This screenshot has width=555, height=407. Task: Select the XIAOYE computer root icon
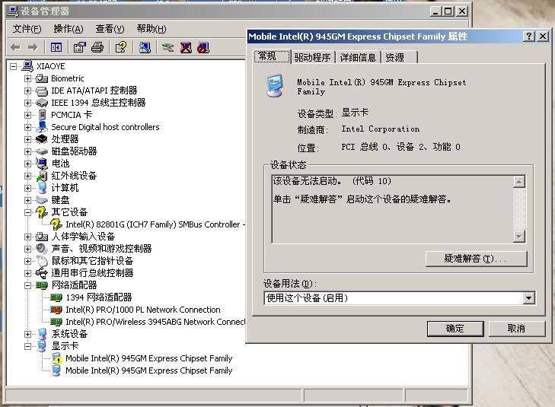point(27,65)
